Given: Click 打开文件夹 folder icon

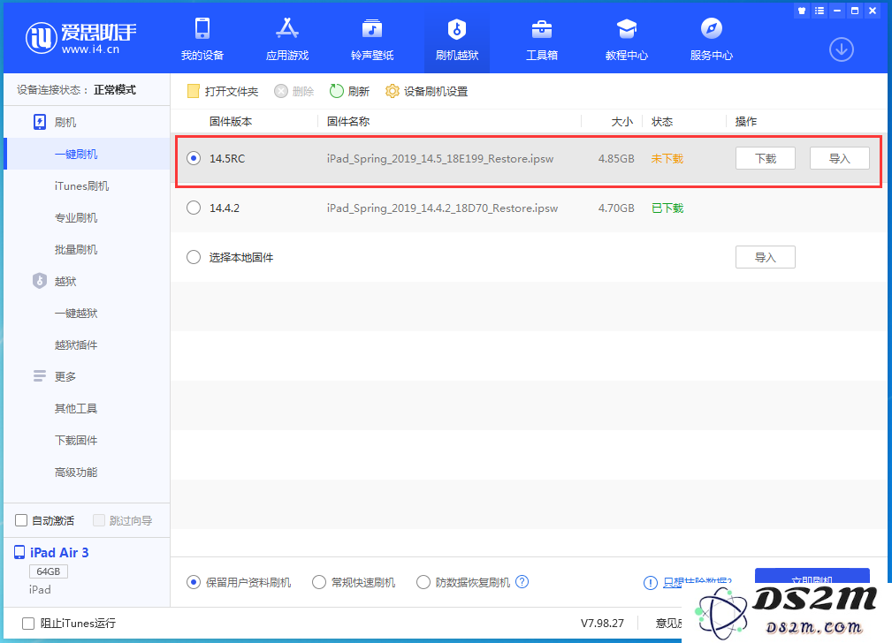Looking at the screenshot, I should 194,91.
